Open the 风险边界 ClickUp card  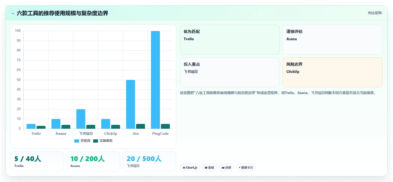click(x=332, y=72)
